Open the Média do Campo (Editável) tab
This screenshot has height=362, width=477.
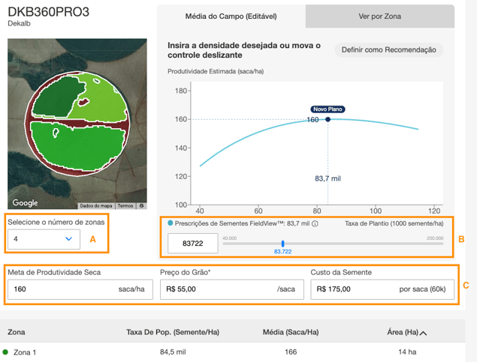point(231,16)
